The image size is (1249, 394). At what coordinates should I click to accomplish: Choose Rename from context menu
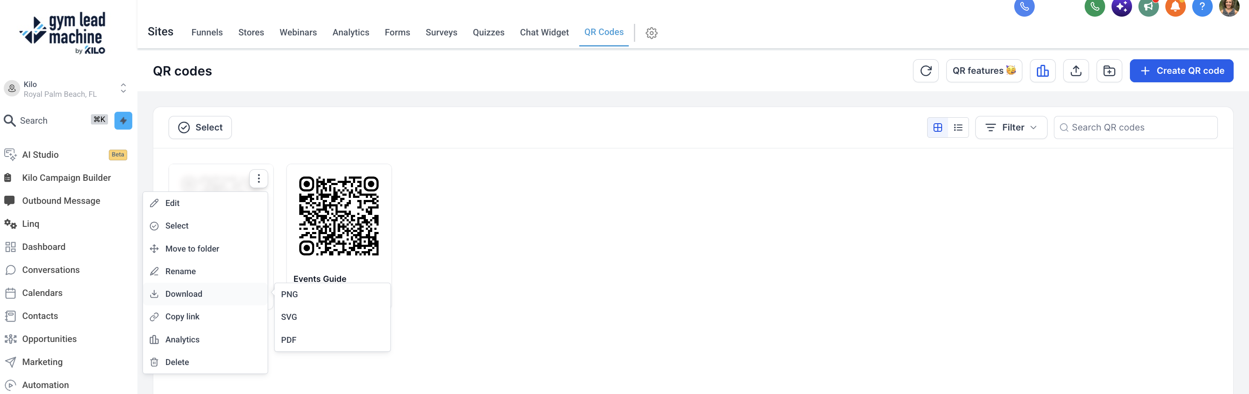point(205,271)
